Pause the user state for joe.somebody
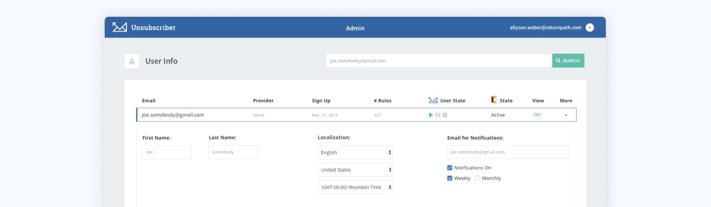Screen dimensions: 711x207 438,115
